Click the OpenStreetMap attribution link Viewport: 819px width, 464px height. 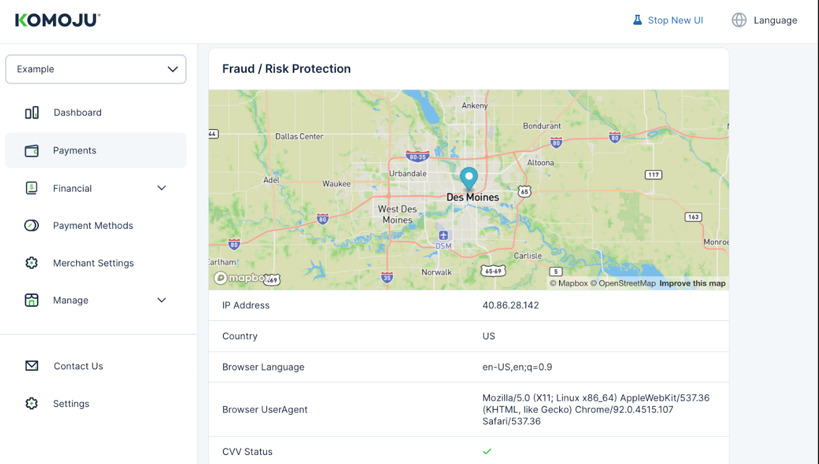point(623,283)
